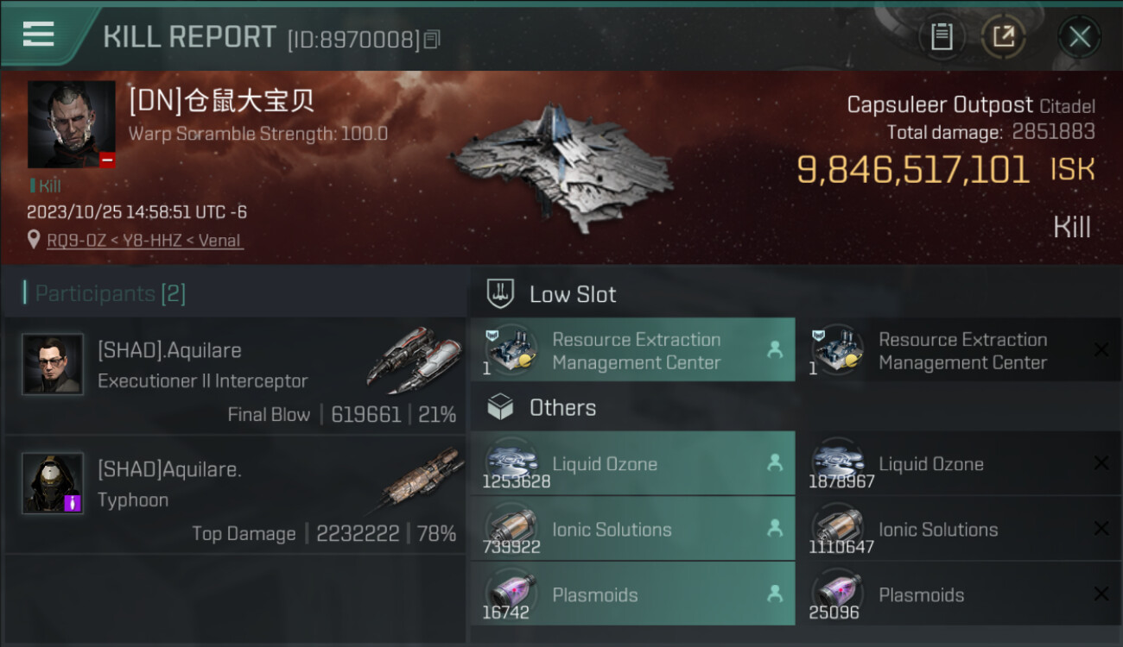Click the share kill report icon
The height and width of the screenshot is (647, 1123).
[x=1003, y=36]
